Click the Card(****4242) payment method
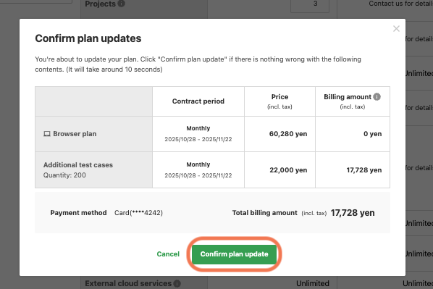Screen dimensions: 433x289 [138, 213]
